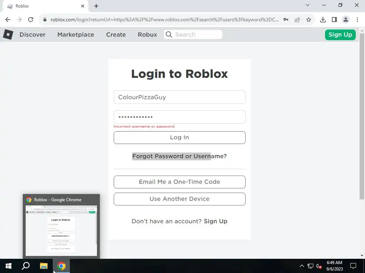Open saved passwords key icon

tap(286, 20)
